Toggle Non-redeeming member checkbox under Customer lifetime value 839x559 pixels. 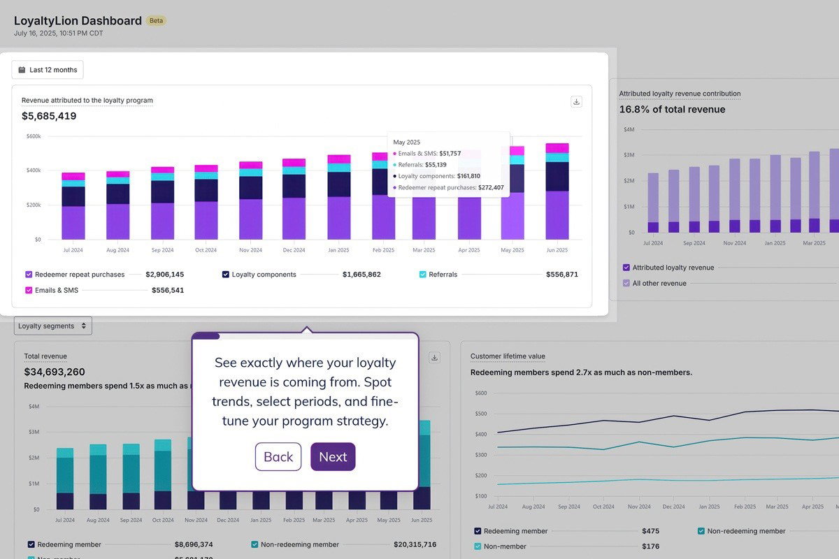pyautogui.click(x=701, y=531)
